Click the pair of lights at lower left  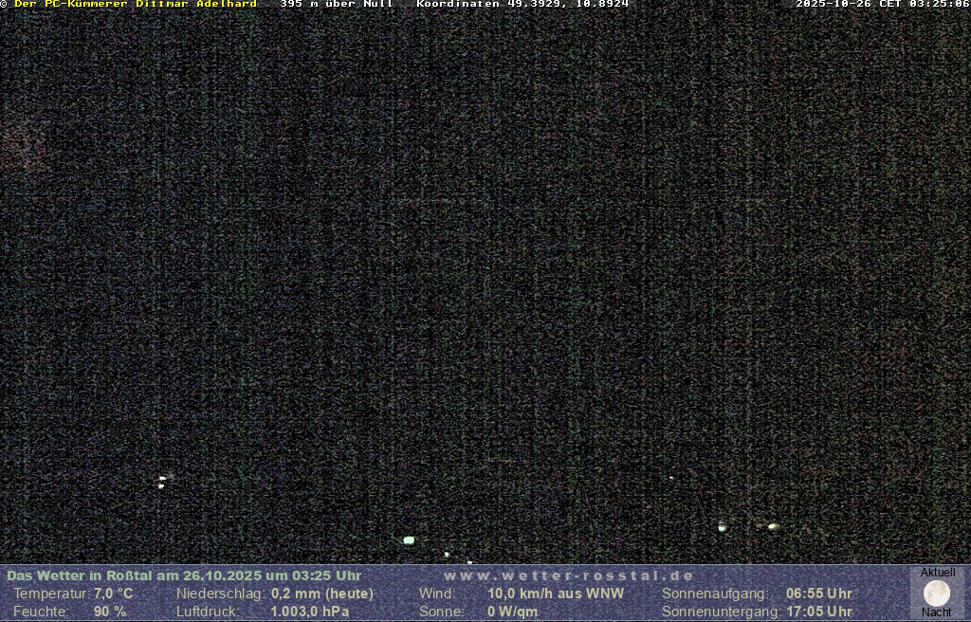(x=162, y=482)
